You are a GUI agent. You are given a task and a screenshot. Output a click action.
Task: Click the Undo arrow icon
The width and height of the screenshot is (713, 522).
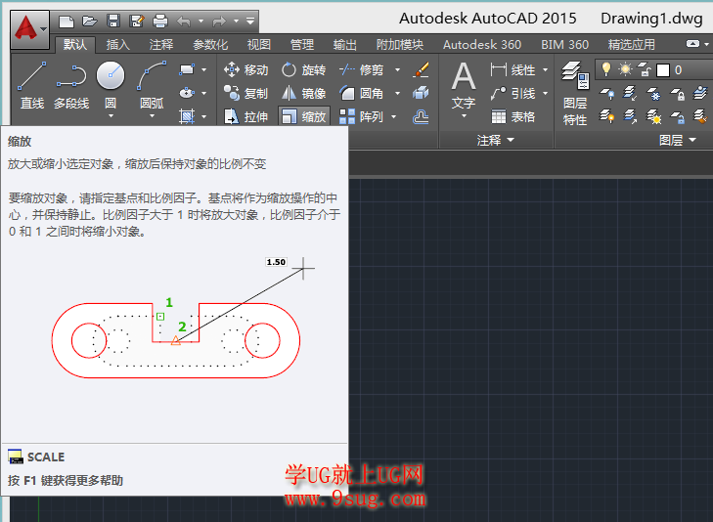point(184,21)
